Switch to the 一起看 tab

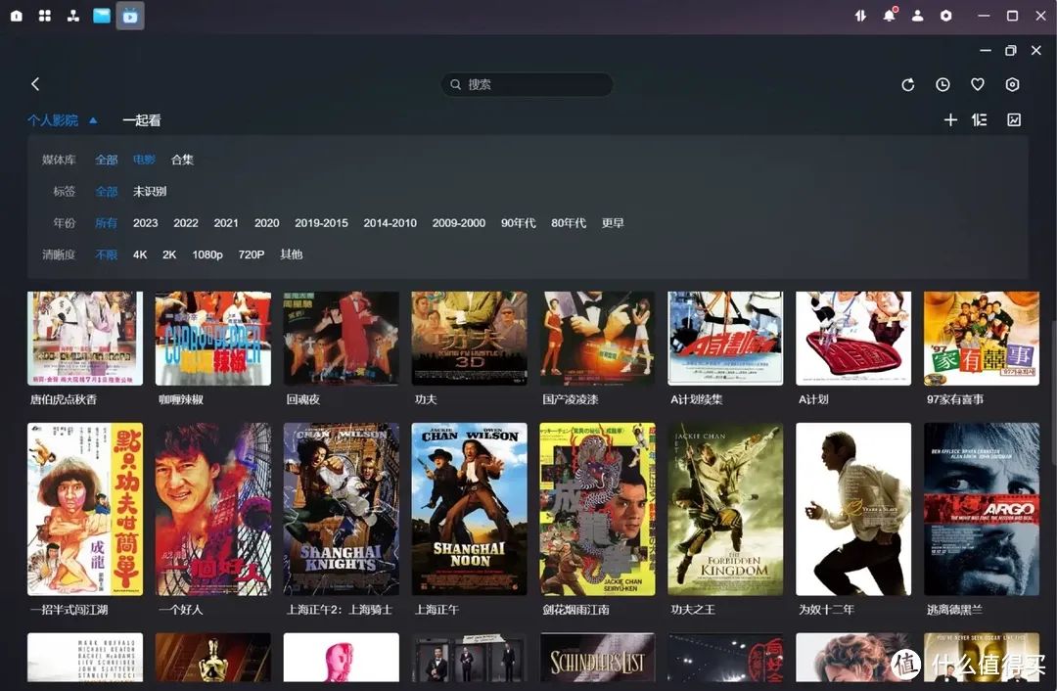(142, 120)
